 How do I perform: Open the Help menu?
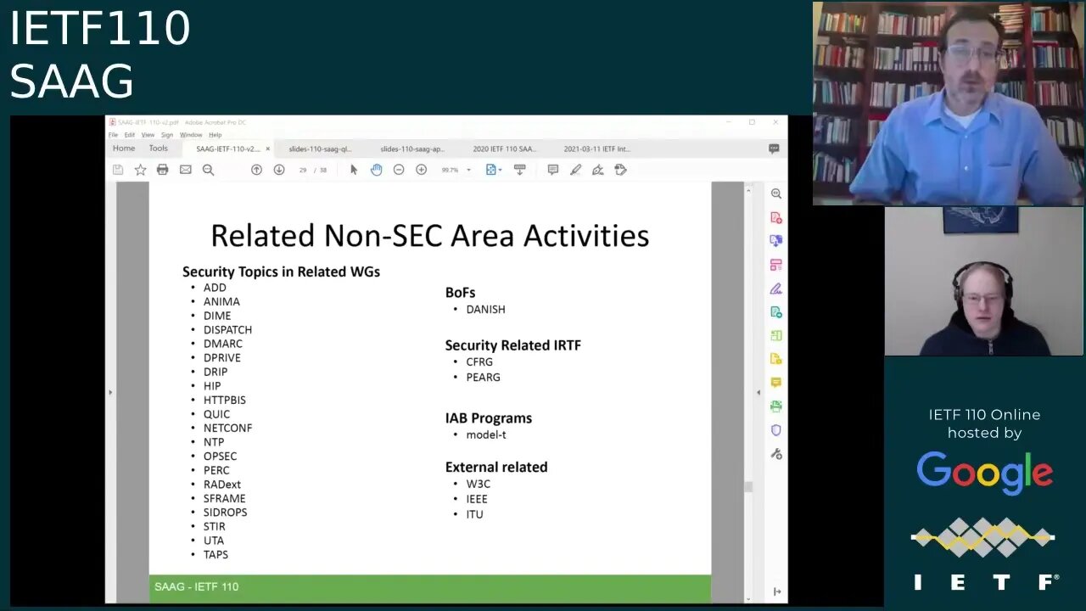click(x=215, y=135)
